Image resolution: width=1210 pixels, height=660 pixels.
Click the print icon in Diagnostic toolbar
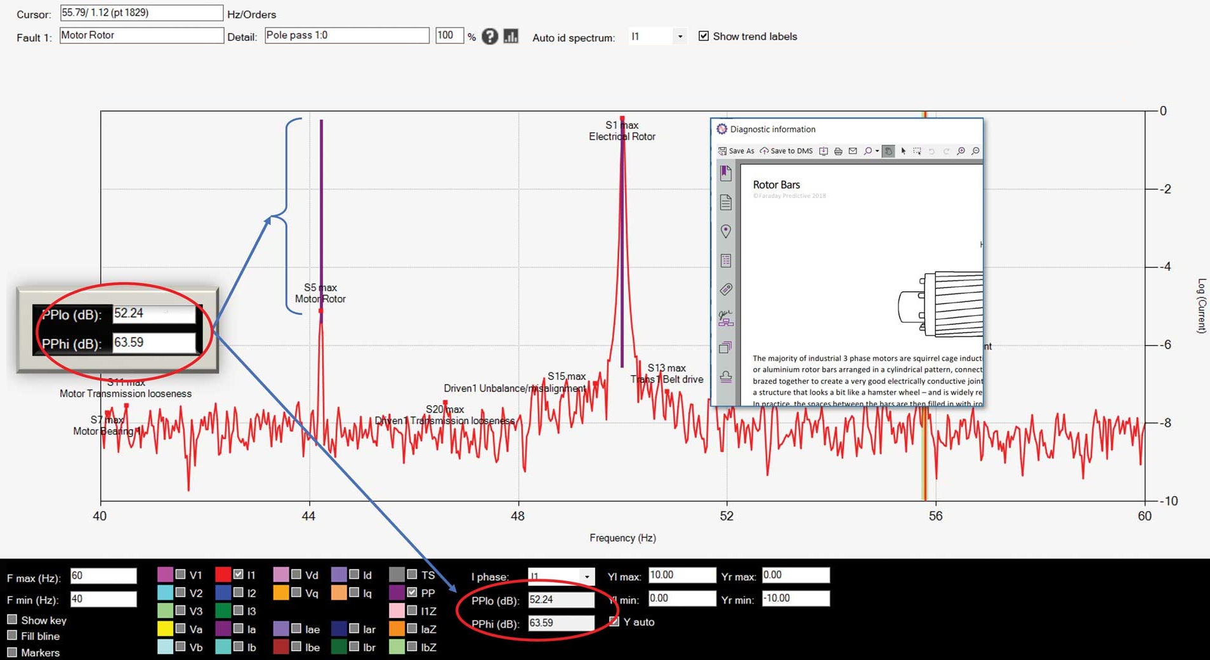(x=838, y=151)
